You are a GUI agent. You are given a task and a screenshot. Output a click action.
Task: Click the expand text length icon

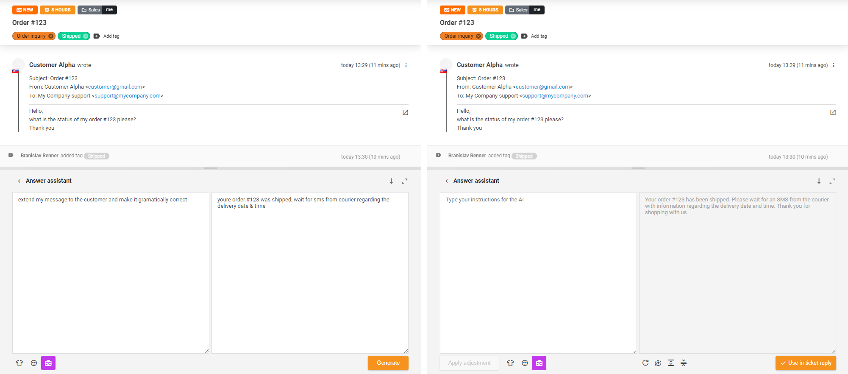pyautogui.click(x=671, y=363)
